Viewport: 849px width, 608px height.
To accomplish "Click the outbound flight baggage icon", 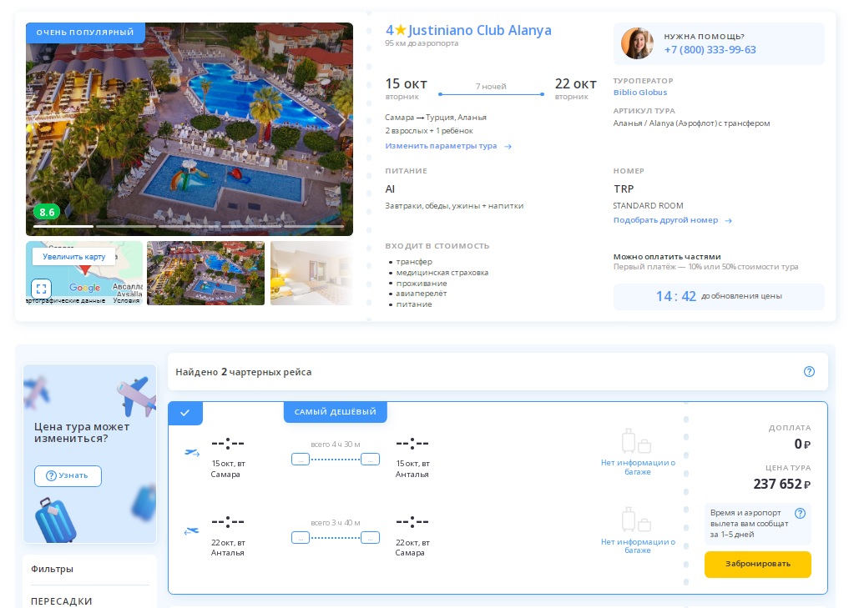I will (x=636, y=441).
